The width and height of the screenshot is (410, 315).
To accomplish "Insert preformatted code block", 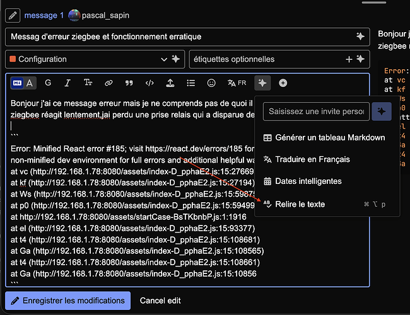I will (149, 83).
